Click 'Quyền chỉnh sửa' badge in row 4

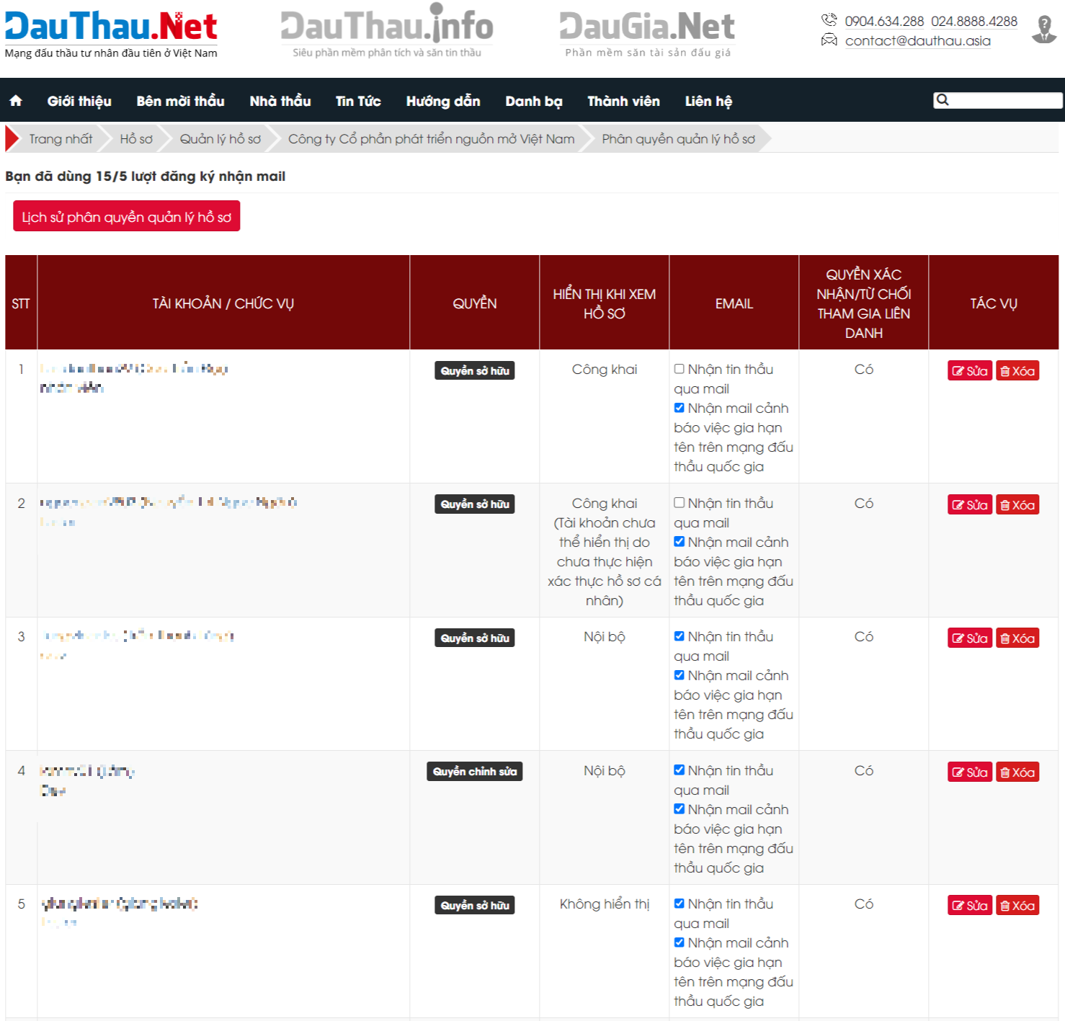475,772
